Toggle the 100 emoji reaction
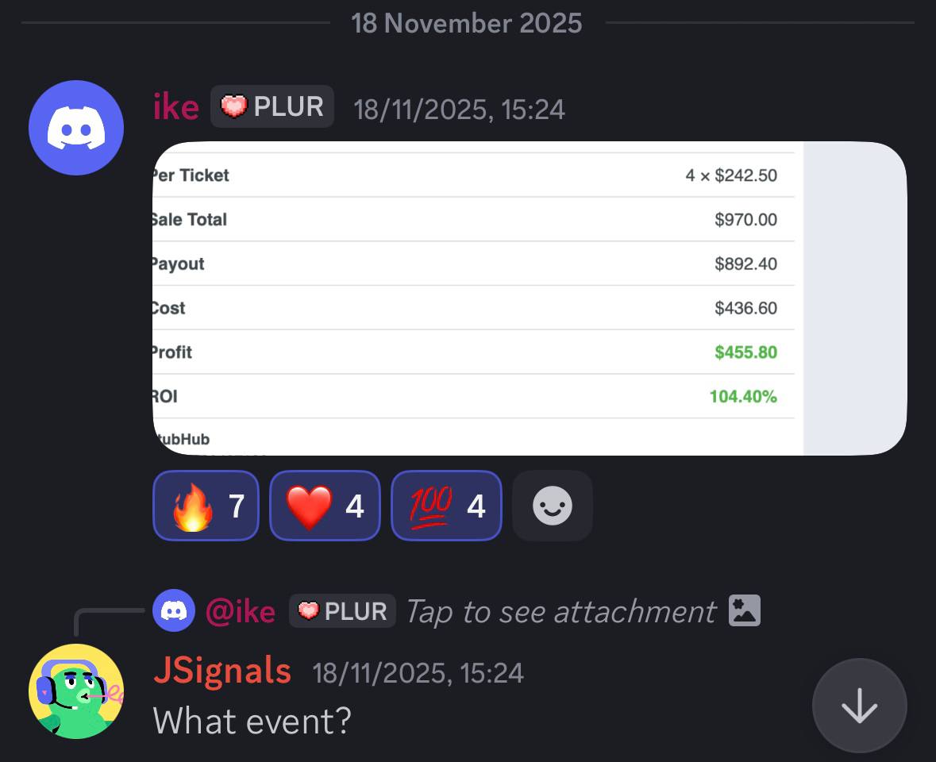This screenshot has height=762, width=936. (x=446, y=506)
